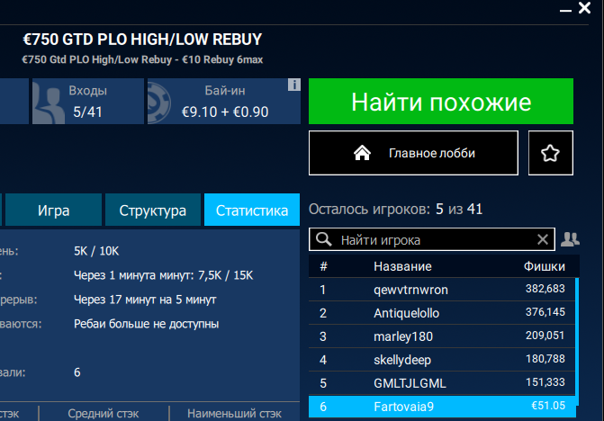Select player qewvtrnwron row
Screen dimensions: 604x421
[x=442, y=290]
